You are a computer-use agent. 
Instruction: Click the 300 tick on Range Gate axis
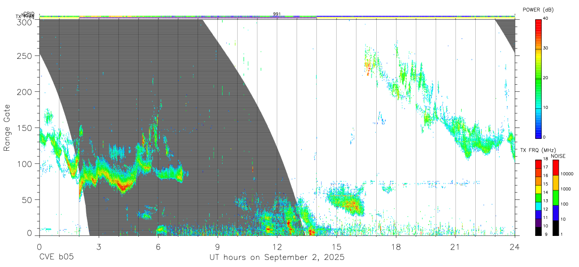pyautogui.click(x=25, y=22)
